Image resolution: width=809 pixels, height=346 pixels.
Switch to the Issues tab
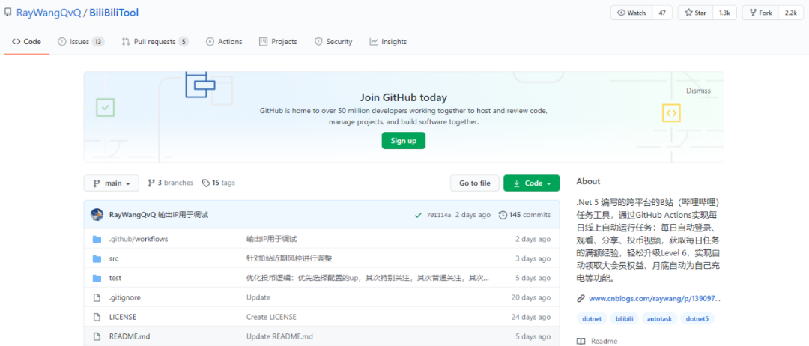[x=80, y=42]
